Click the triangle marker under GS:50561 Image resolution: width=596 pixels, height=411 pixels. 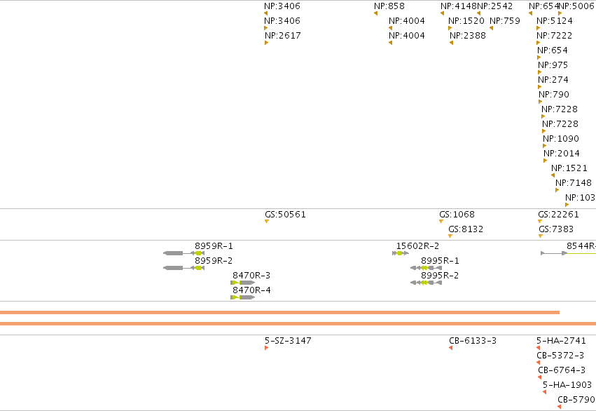click(x=267, y=222)
